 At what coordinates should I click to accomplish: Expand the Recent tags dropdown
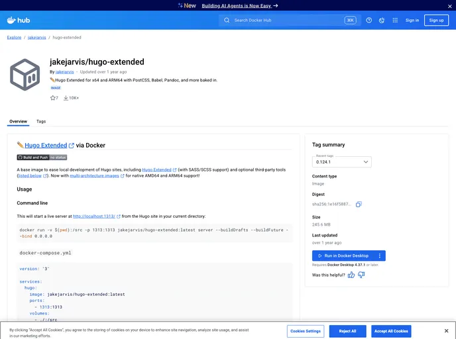(342, 162)
